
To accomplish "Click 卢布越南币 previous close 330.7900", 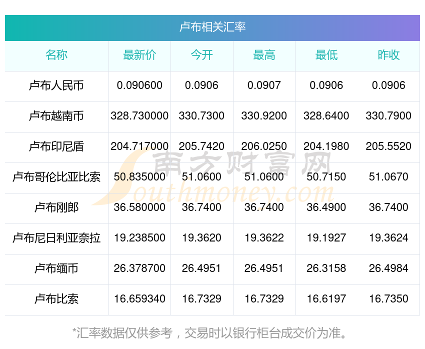I will click(x=388, y=116).
